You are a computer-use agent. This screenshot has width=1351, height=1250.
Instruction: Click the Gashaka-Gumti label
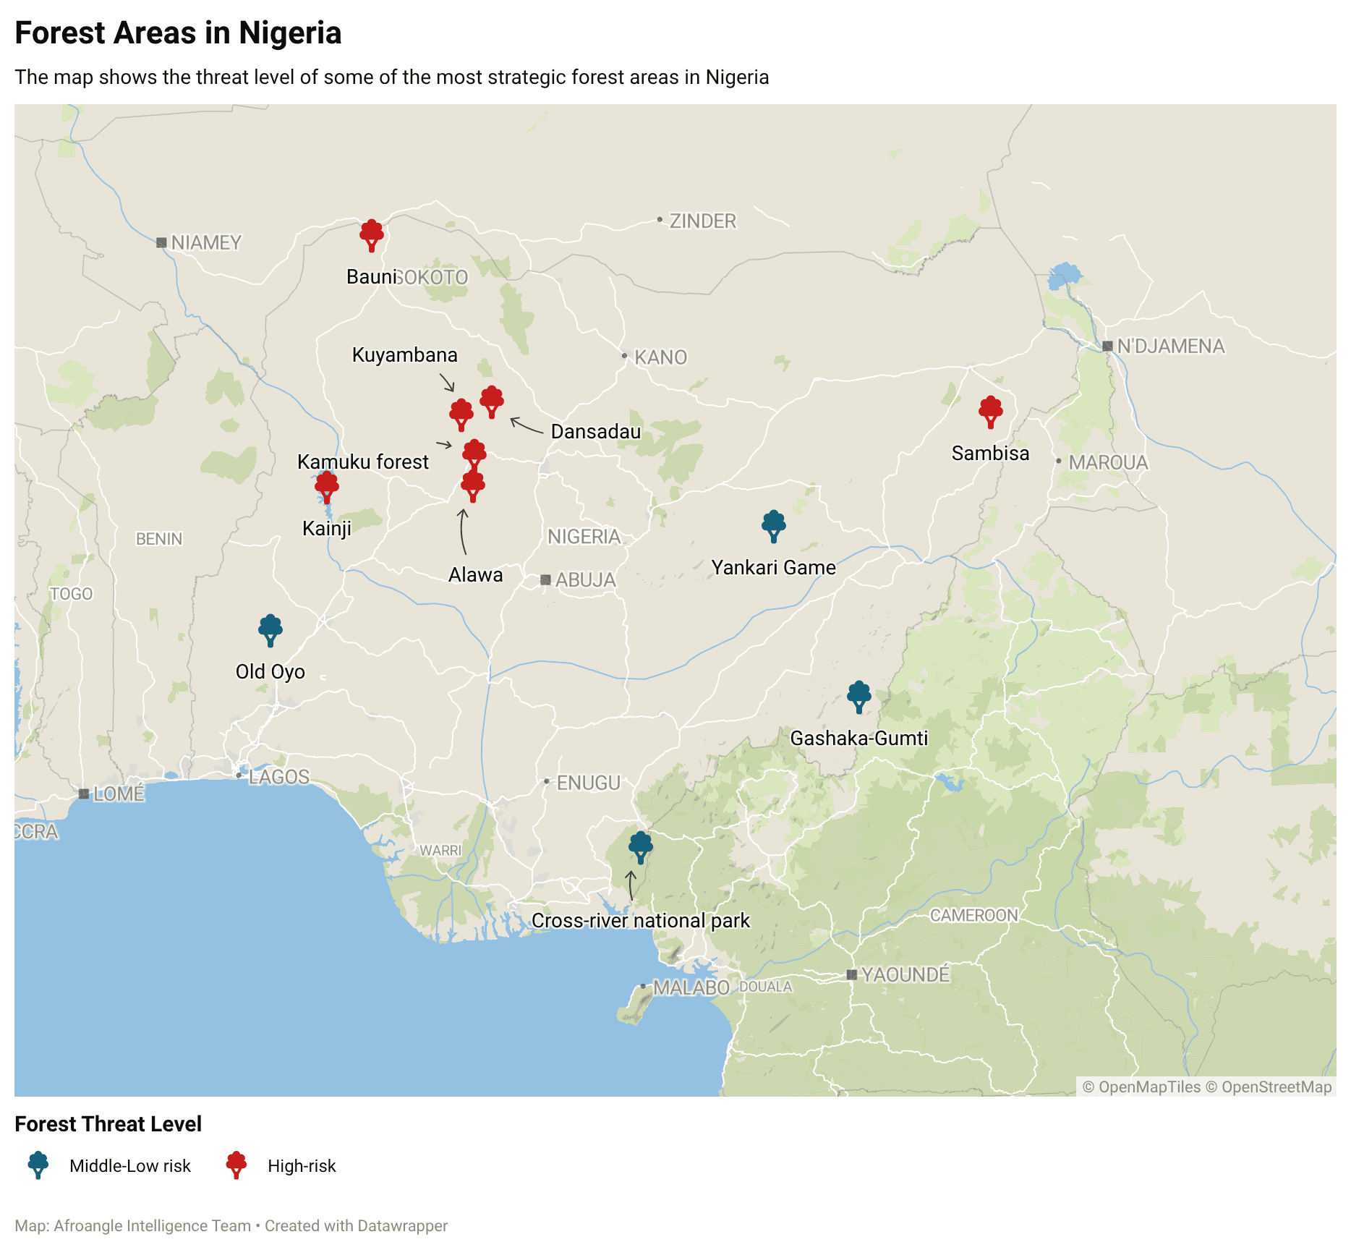point(858,739)
